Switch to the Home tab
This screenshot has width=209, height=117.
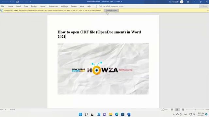[x=10, y=6]
